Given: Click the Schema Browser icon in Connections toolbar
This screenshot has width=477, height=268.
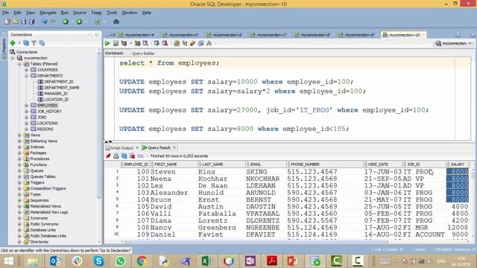Looking at the screenshot, I should 42,43.
